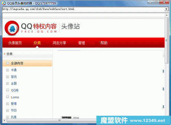171x125 pixels.
Task: Open the 头像首页 navigation tab
Action: 15,43
